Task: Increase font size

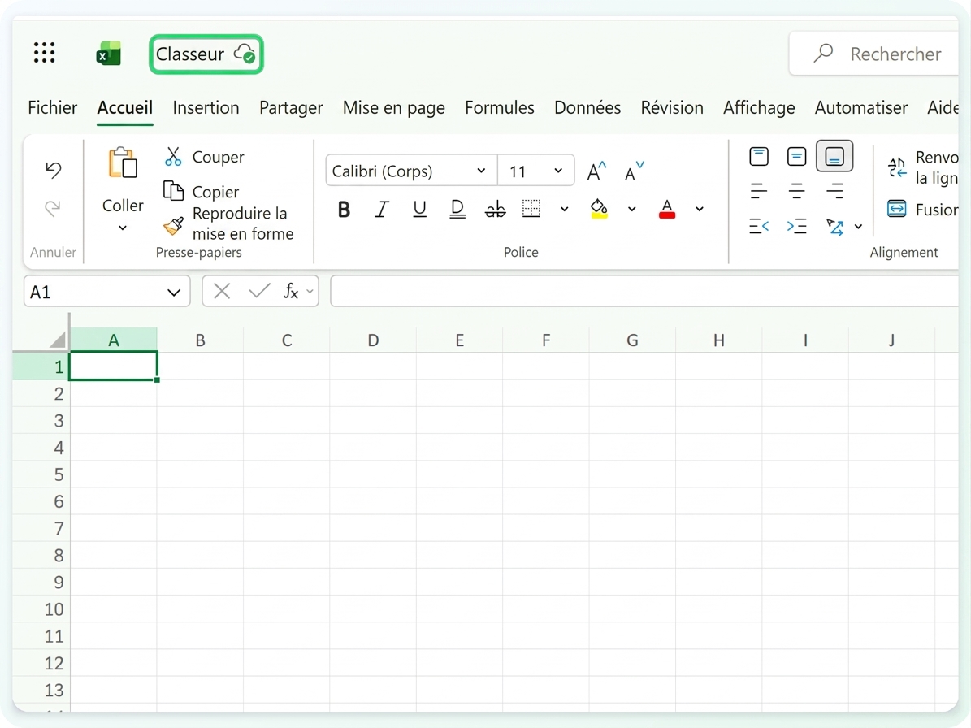Action: pyautogui.click(x=596, y=171)
